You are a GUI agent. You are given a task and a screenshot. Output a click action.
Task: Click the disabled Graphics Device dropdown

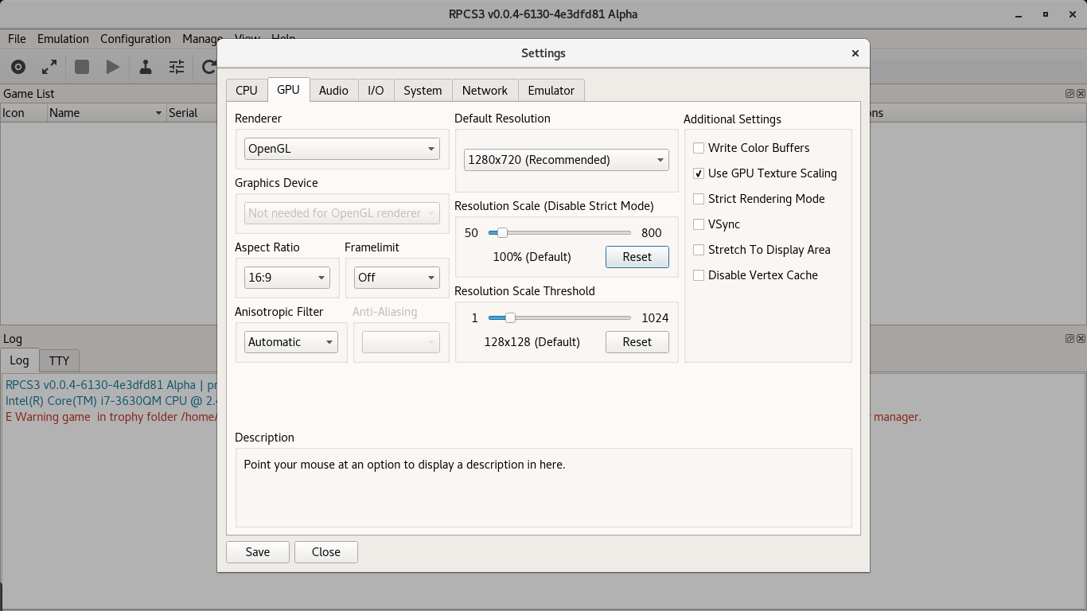coord(342,213)
